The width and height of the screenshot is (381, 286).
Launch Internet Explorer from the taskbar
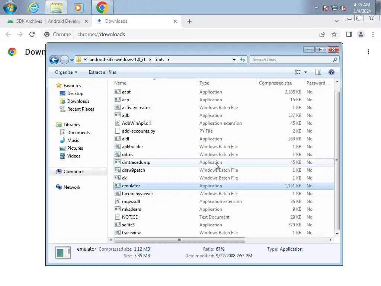pos(33,7)
